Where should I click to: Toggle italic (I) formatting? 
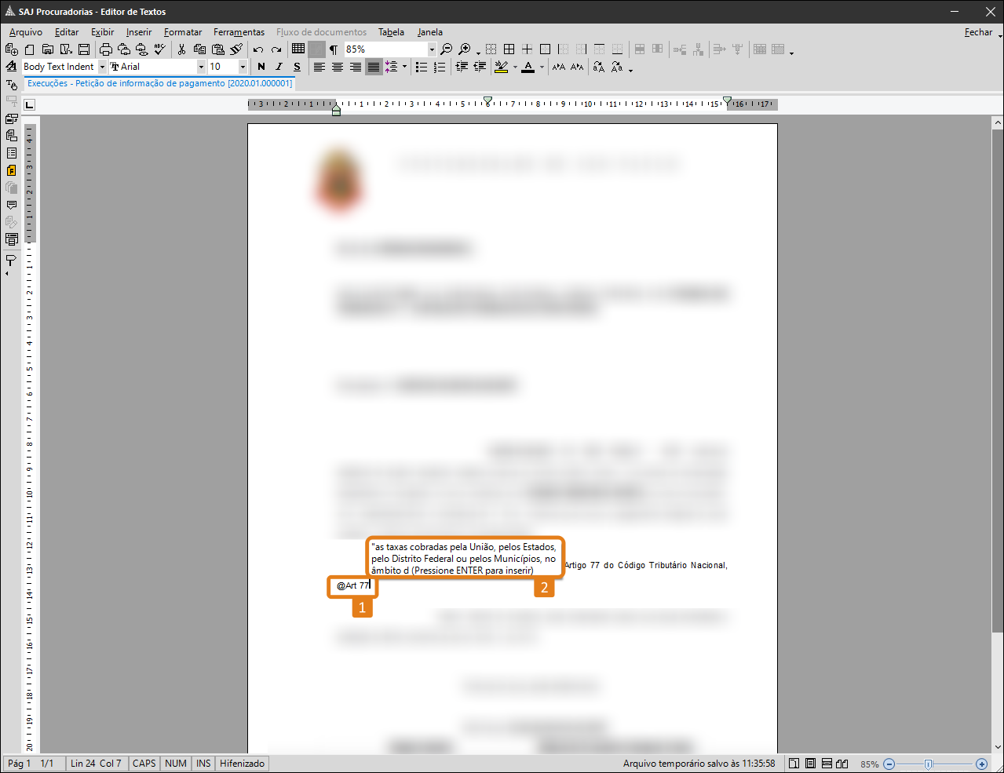point(279,67)
